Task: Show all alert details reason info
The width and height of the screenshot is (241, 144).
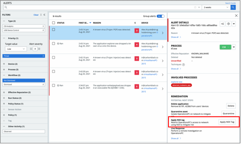Action: (176, 37)
